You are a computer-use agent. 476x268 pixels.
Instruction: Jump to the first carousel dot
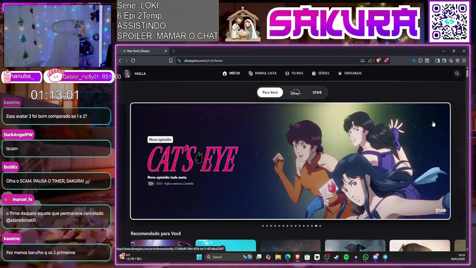(x=263, y=226)
